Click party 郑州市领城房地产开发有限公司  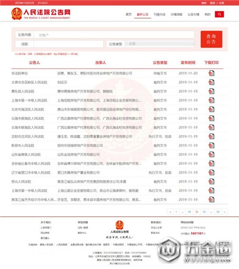[80, 145]
